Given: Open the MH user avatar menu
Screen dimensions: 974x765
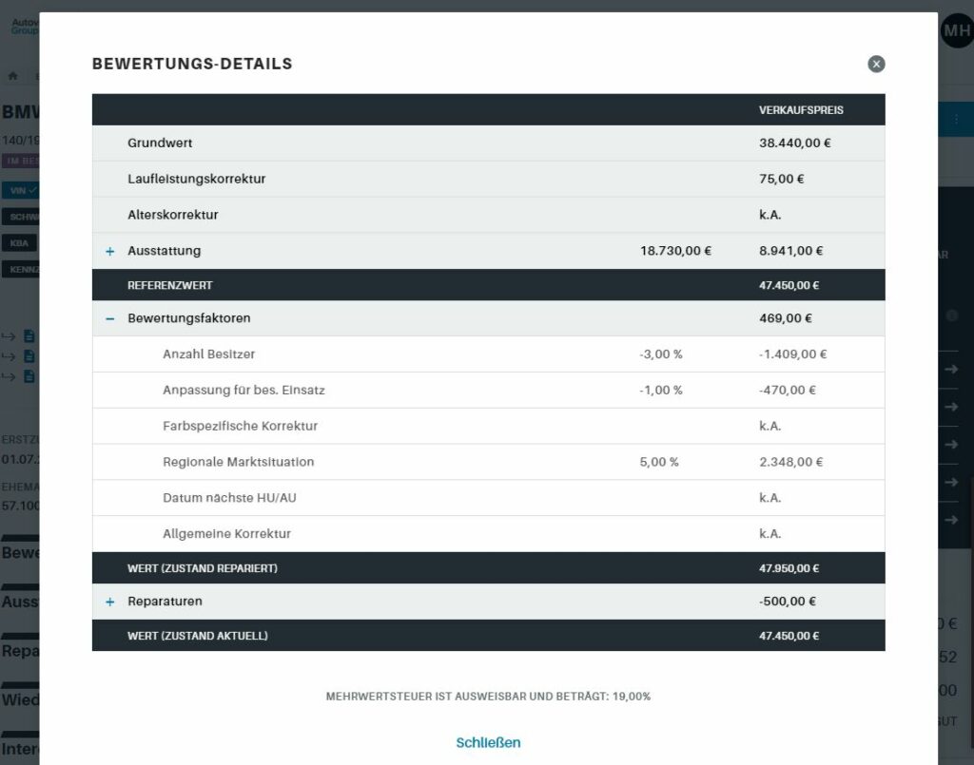Looking at the screenshot, I should [x=957, y=29].
